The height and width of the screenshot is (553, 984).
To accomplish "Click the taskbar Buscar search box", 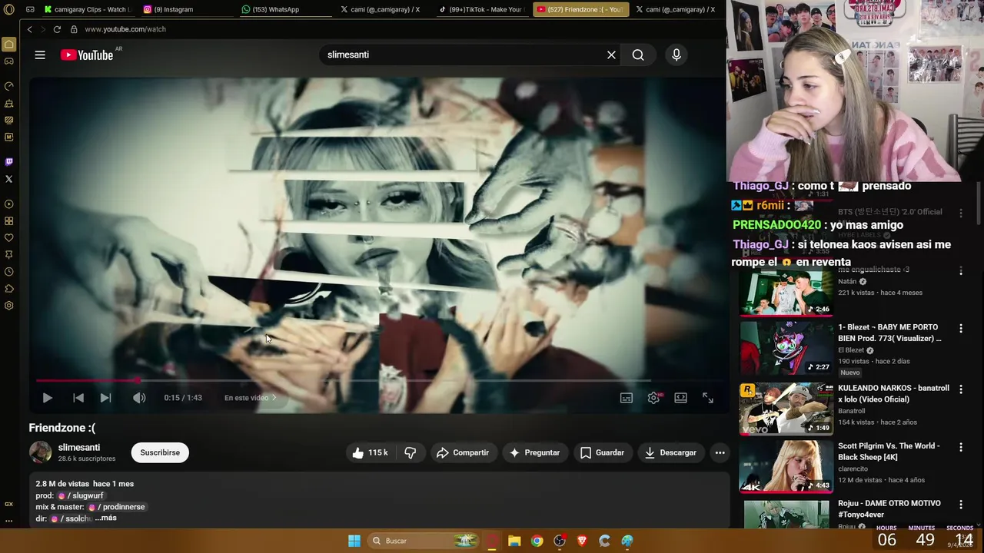I will click(424, 541).
